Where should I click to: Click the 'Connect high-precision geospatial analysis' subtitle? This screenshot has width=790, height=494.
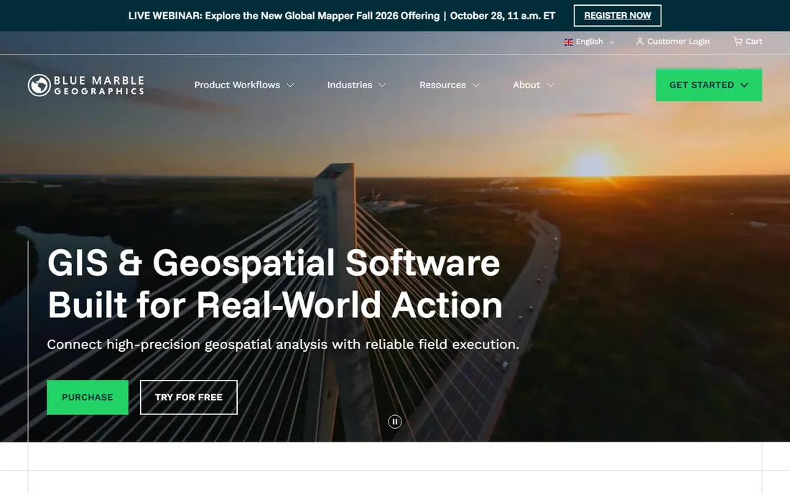pyautogui.click(x=283, y=345)
